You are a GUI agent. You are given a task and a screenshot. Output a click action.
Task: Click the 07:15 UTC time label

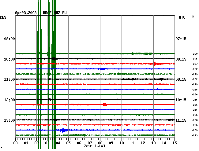point(181,39)
